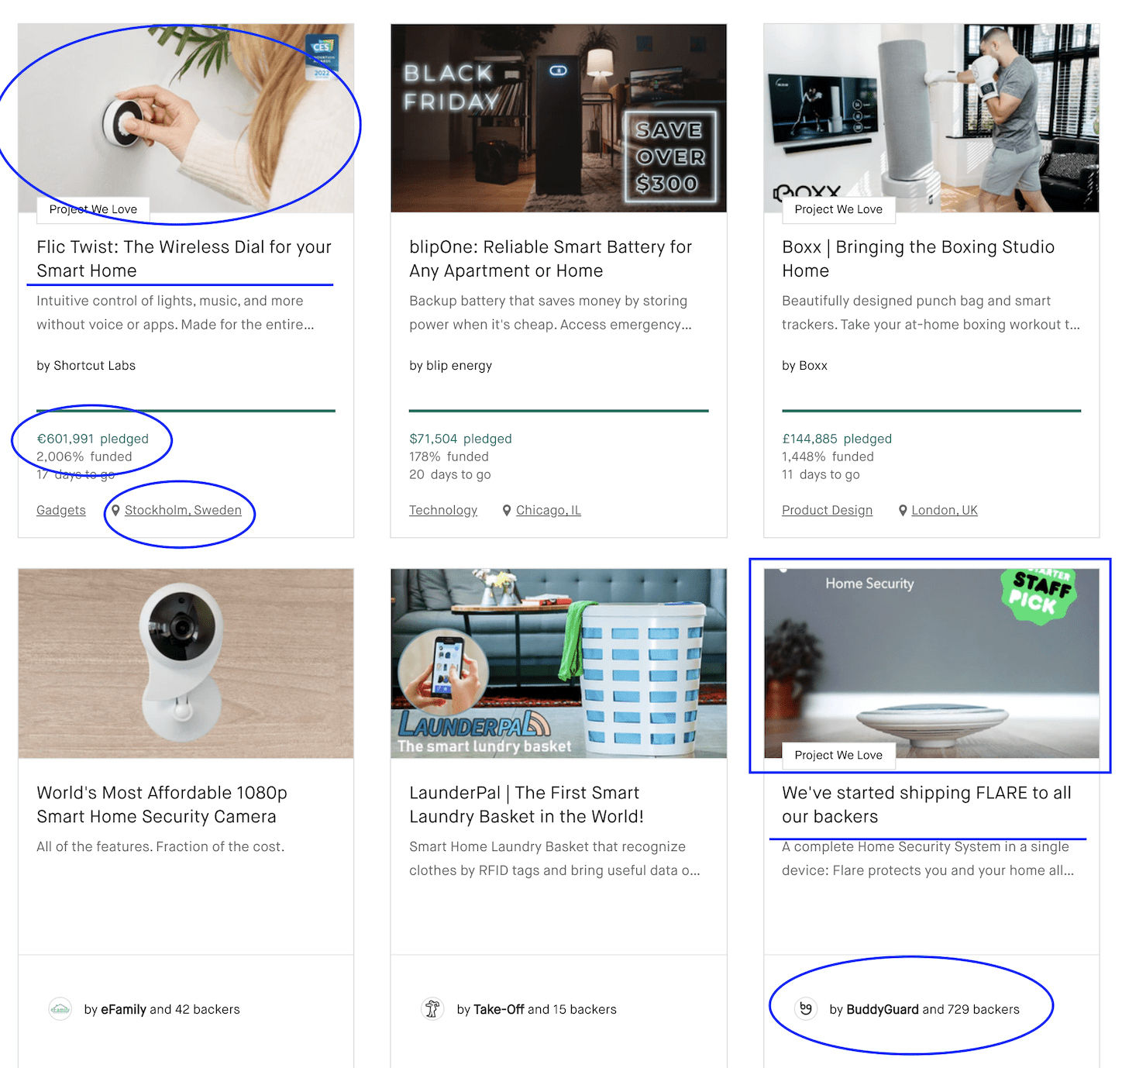This screenshot has width=1122, height=1068.
Task: Click Project We Love badge on Flic Twist
Action: point(93,209)
